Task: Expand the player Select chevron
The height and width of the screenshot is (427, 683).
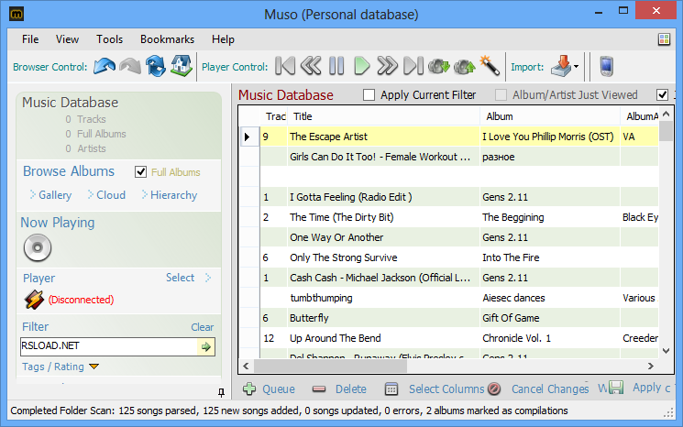Action: coord(208,278)
